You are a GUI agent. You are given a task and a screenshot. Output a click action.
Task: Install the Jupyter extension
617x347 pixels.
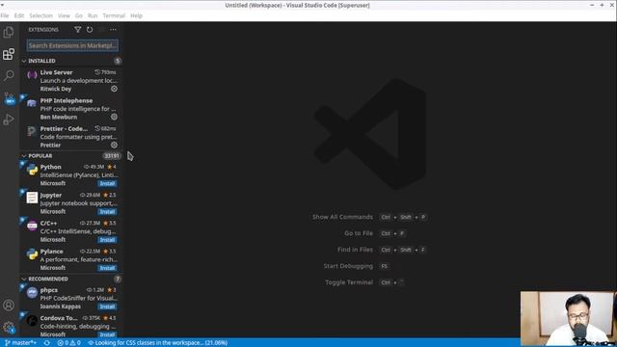coord(107,212)
